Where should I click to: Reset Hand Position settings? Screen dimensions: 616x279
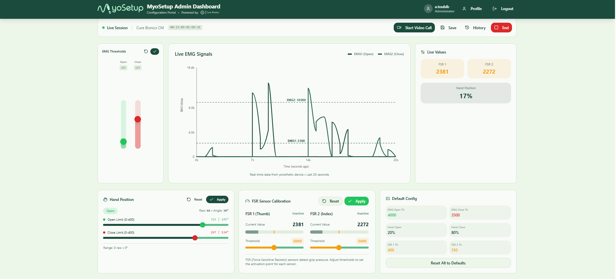194,200
